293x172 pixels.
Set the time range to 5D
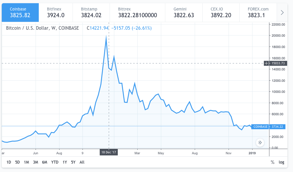[17, 162]
